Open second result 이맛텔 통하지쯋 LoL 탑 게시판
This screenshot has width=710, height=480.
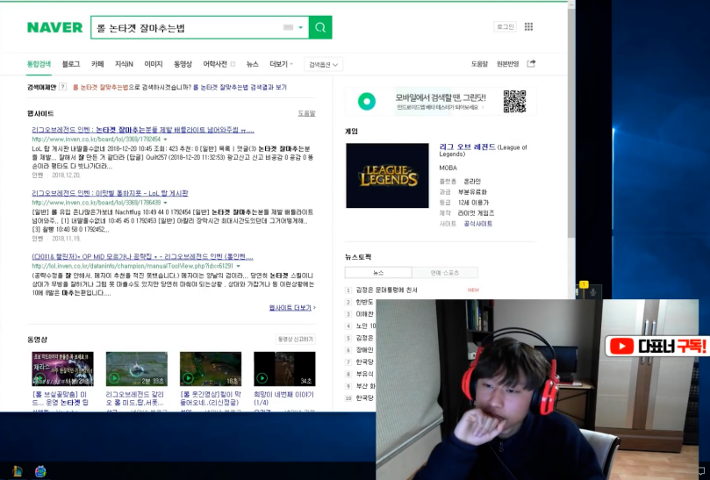[x=110, y=193]
